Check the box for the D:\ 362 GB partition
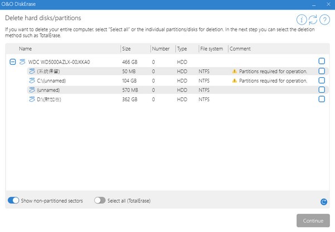Screen dimensions: 335x232 (x=322, y=99)
